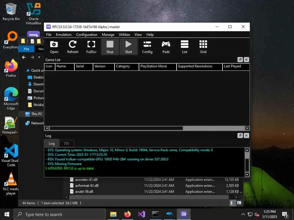Select This PC in File Explorer sidebar
Screen dimensions: 294x220
tap(34, 114)
